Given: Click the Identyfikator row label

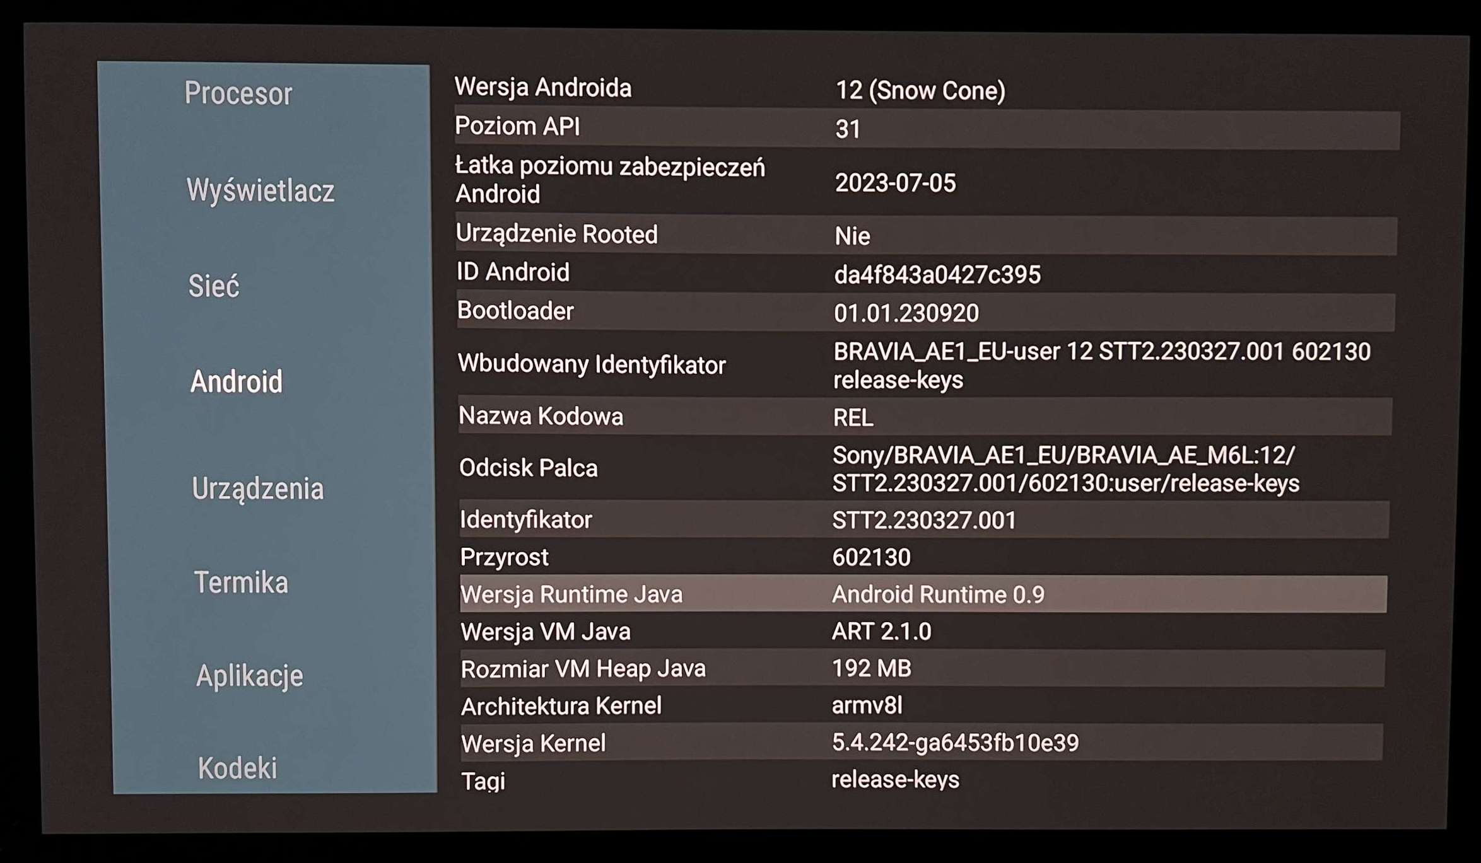Looking at the screenshot, I should pos(525,520).
